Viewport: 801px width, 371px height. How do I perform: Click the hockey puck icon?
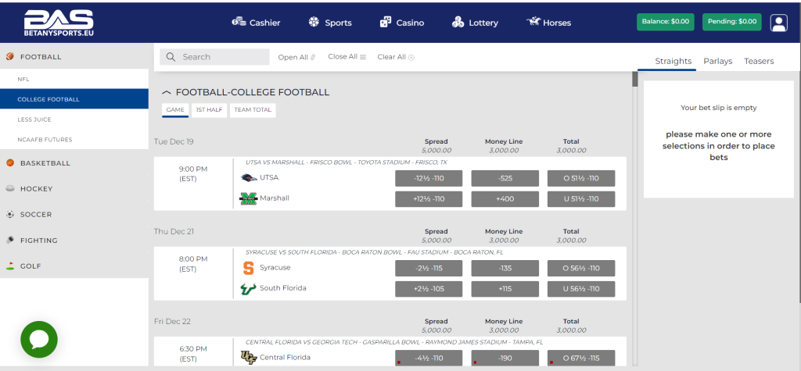[9, 189]
